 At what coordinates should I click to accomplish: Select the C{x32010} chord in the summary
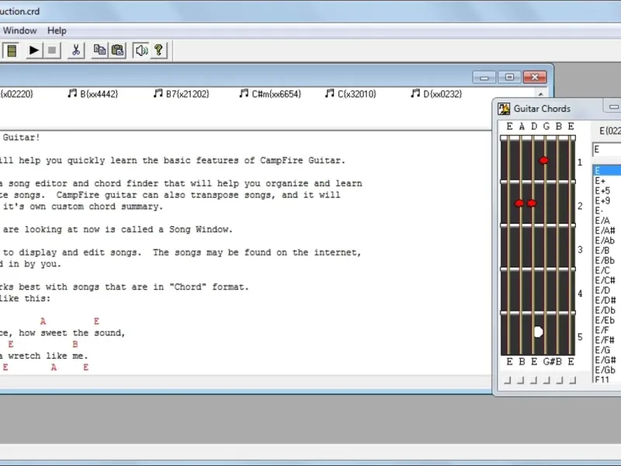tap(351, 94)
